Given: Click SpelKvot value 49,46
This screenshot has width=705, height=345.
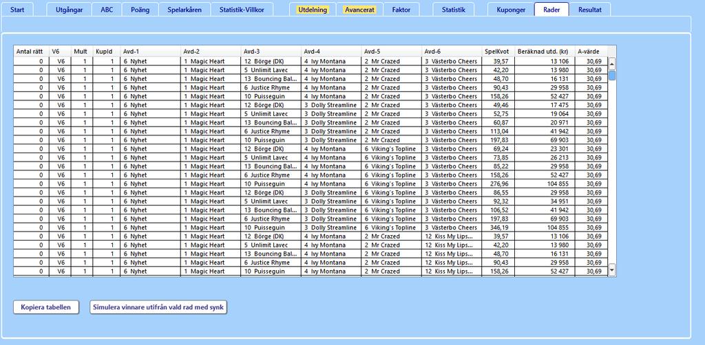Looking at the screenshot, I should click(501, 105).
